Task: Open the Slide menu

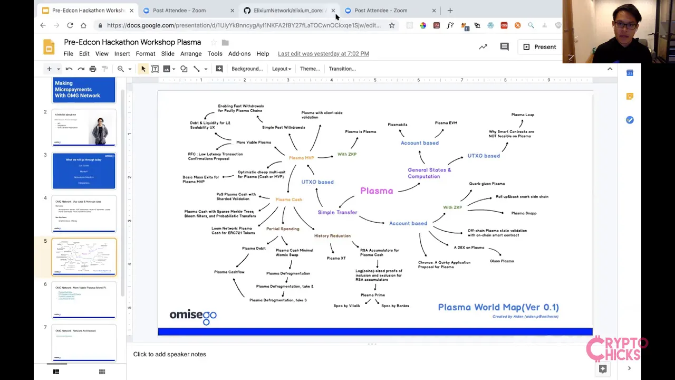Action: coord(168,54)
